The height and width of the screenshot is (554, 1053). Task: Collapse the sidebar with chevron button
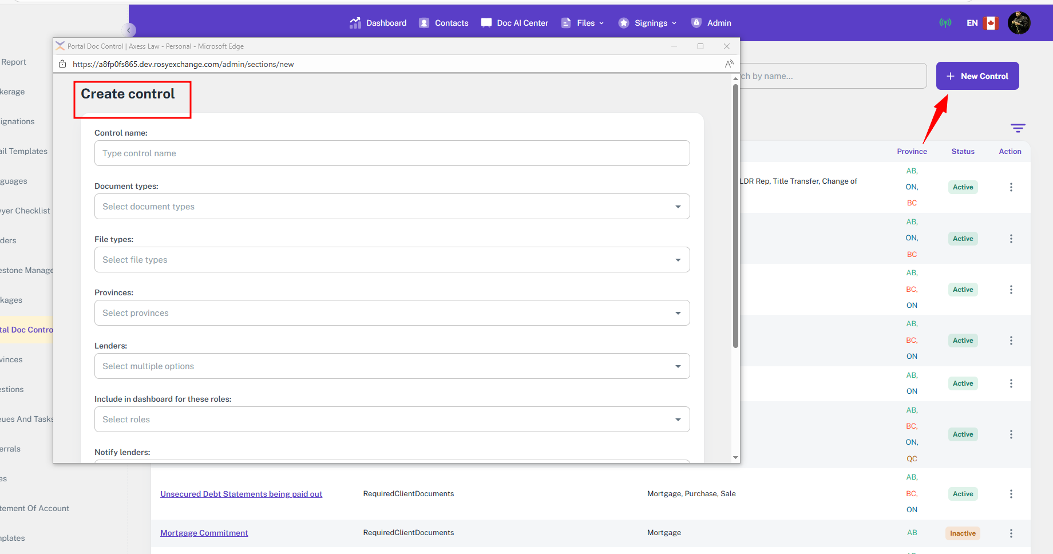tap(129, 30)
